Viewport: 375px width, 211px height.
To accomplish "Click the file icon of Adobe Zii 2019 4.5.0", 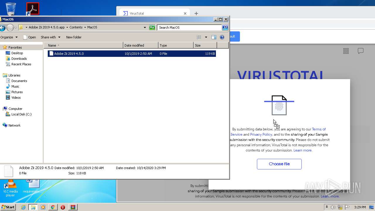I will 51,53.
